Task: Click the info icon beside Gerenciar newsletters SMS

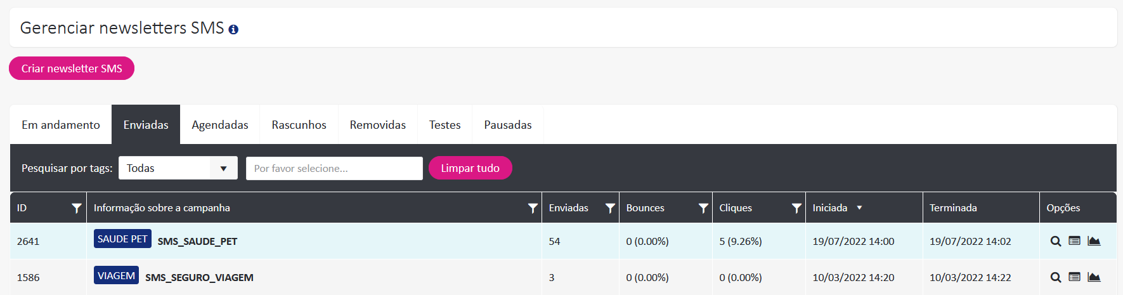Action: (x=233, y=30)
